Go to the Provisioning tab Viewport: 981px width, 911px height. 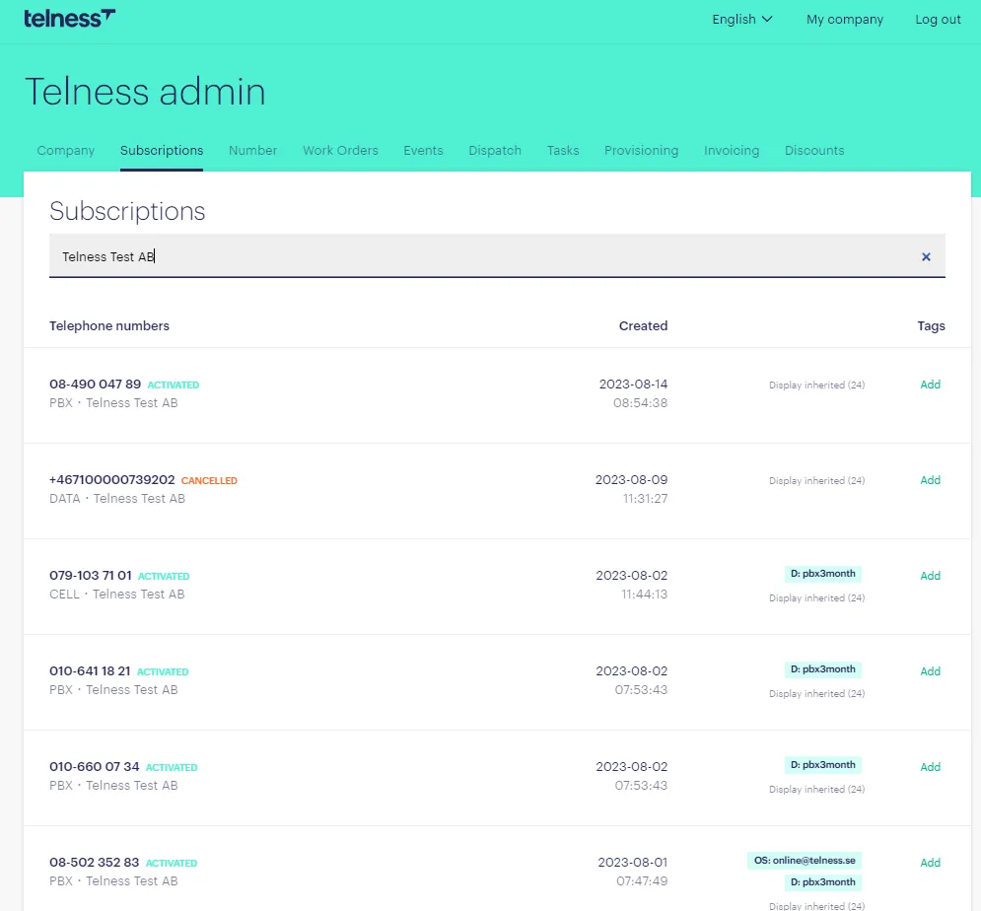click(x=641, y=150)
